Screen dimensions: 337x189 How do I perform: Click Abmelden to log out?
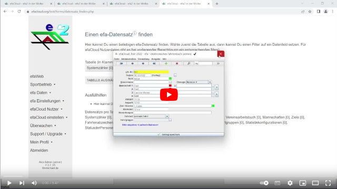39,150
